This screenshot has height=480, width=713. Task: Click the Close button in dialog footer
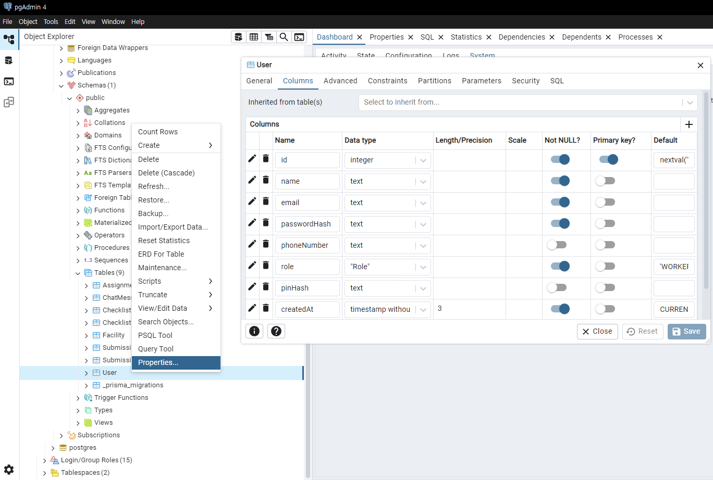597,332
